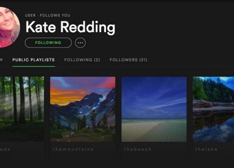Click Kate Redding's profile picture

(x=9, y=27)
